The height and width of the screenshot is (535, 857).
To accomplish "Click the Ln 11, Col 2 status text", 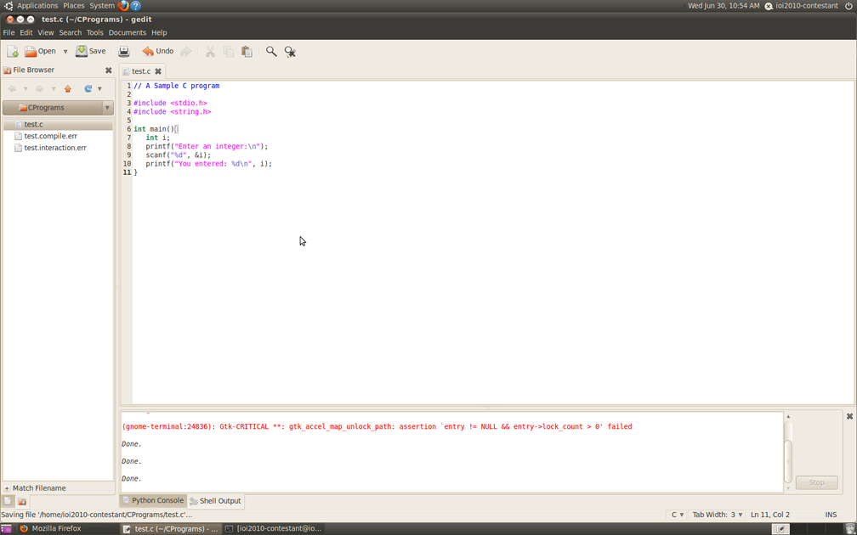I will [x=770, y=515].
